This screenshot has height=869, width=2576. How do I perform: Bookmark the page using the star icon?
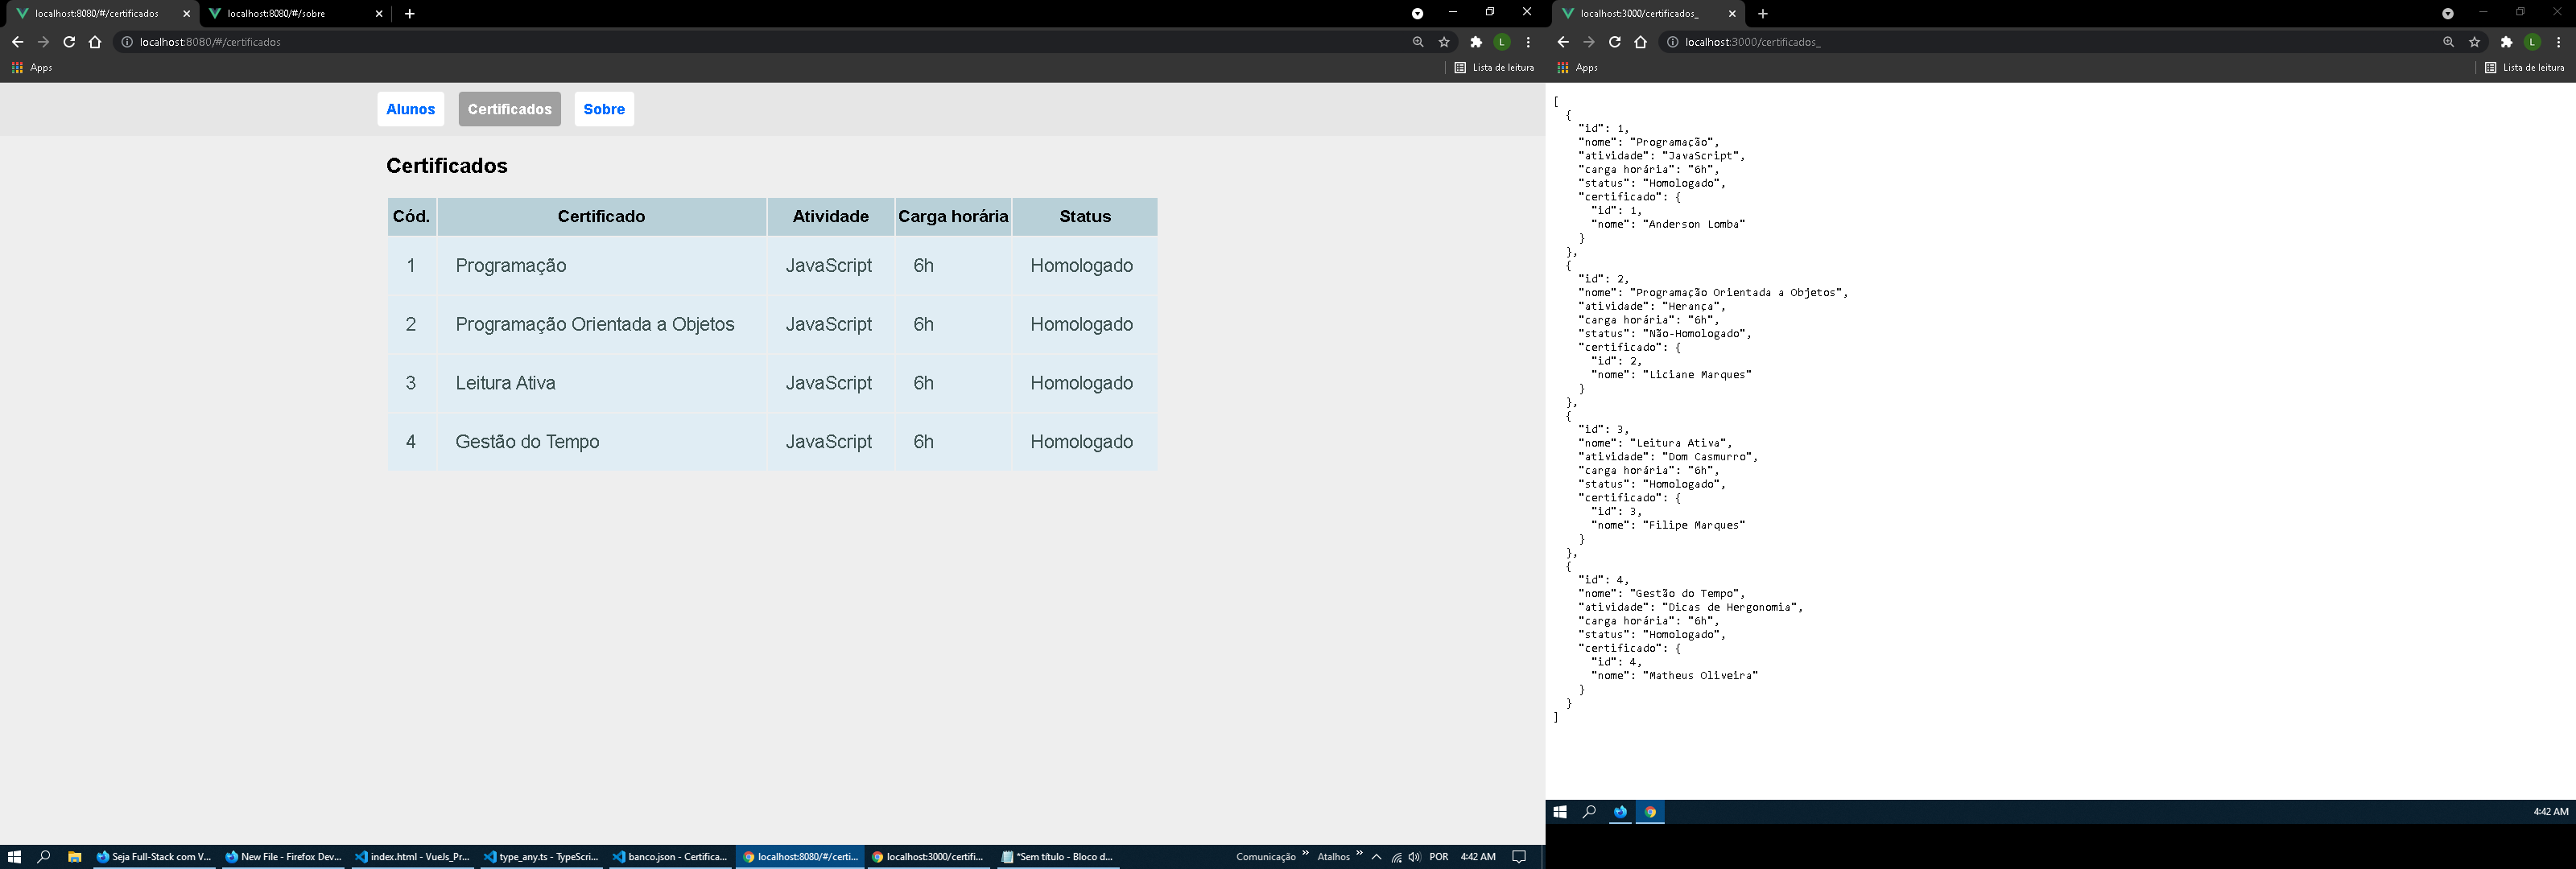1444,42
